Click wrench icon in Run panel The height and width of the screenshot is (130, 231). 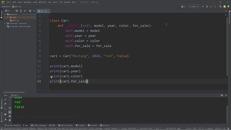point(5,104)
